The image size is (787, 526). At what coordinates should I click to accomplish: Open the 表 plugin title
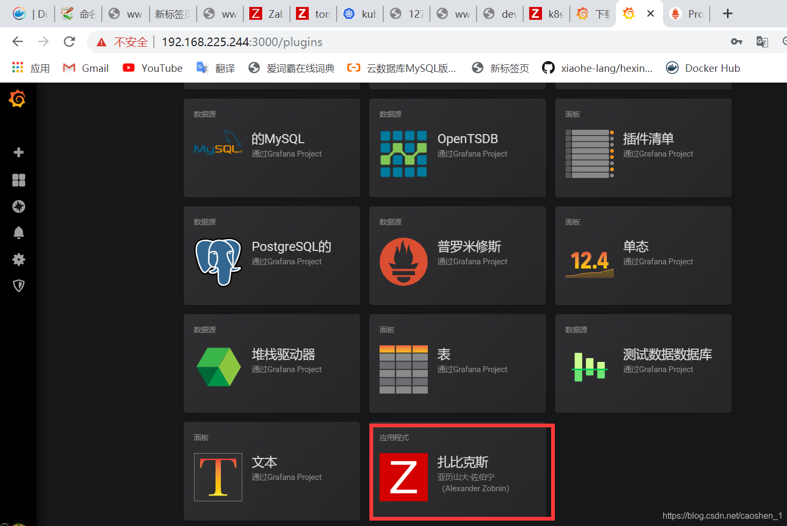tap(444, 354)
